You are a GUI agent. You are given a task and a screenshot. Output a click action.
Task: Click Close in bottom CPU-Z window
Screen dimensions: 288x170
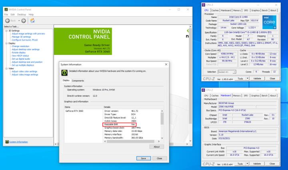coord(272,164)
